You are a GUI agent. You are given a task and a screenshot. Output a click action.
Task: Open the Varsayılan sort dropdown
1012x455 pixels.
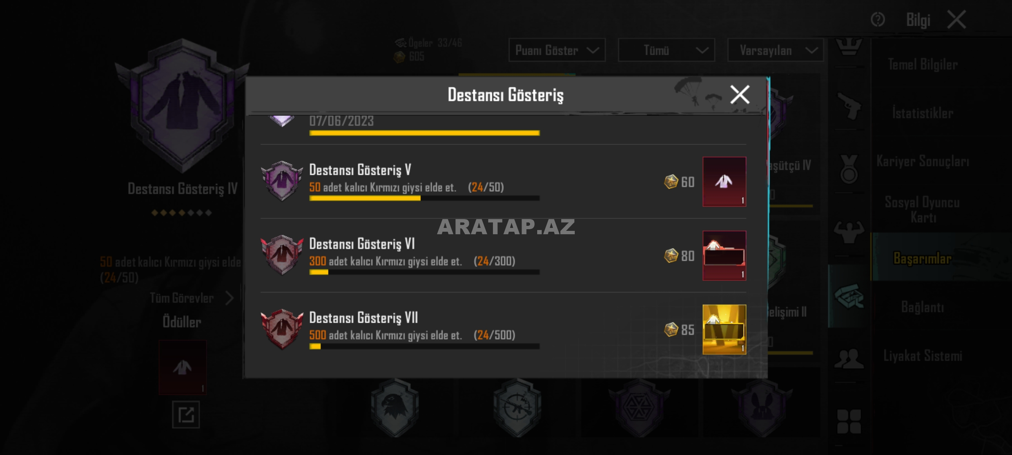[775, 50]
